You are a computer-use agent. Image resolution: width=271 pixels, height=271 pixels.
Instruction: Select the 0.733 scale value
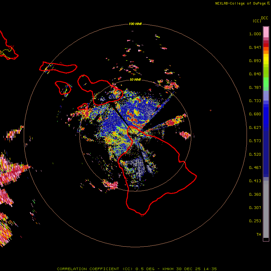255,101
